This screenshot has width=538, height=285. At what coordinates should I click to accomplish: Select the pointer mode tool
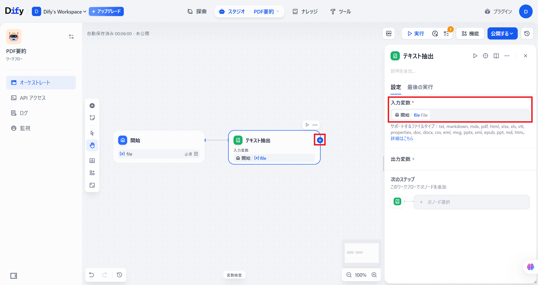click(92, 133)
